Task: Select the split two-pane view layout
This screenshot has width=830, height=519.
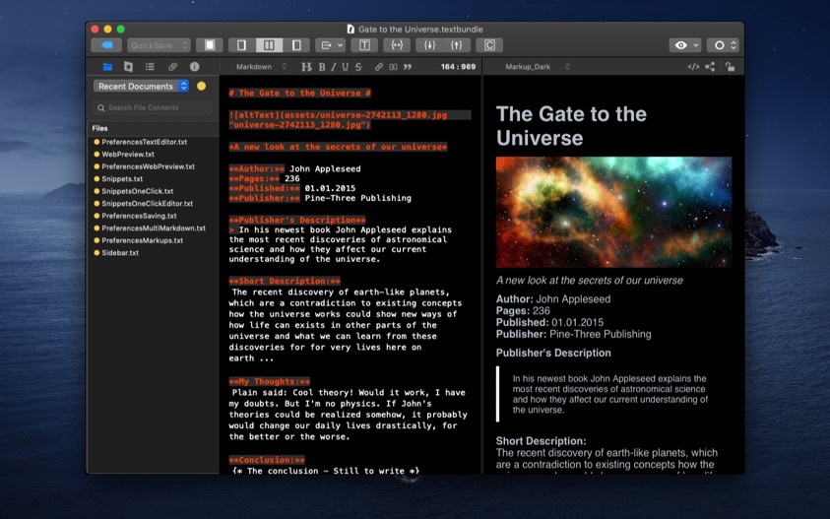Action: pyautogui.click(x=269, y=45)
